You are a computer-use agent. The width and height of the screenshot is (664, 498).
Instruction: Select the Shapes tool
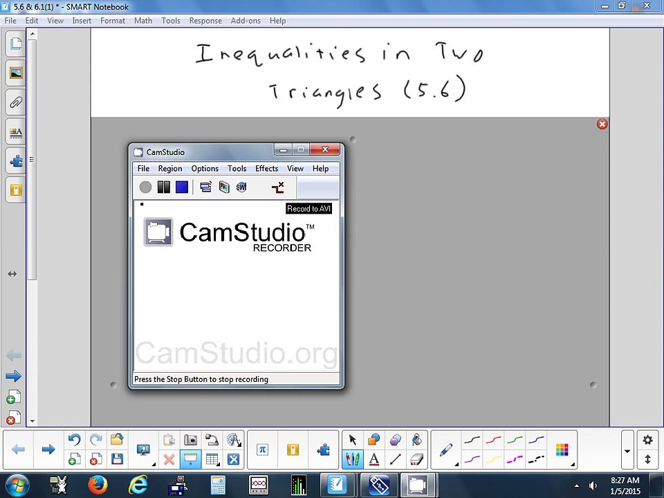coord(374,440)
